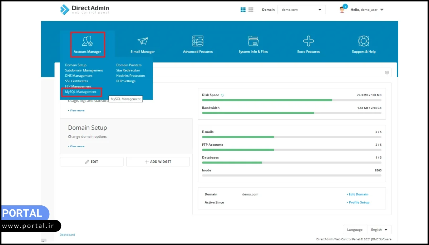Image resolution: width=429 pixels, height=245 pixels.
Task: Select PHP Settings menu entry
Action: coord(126,81)
